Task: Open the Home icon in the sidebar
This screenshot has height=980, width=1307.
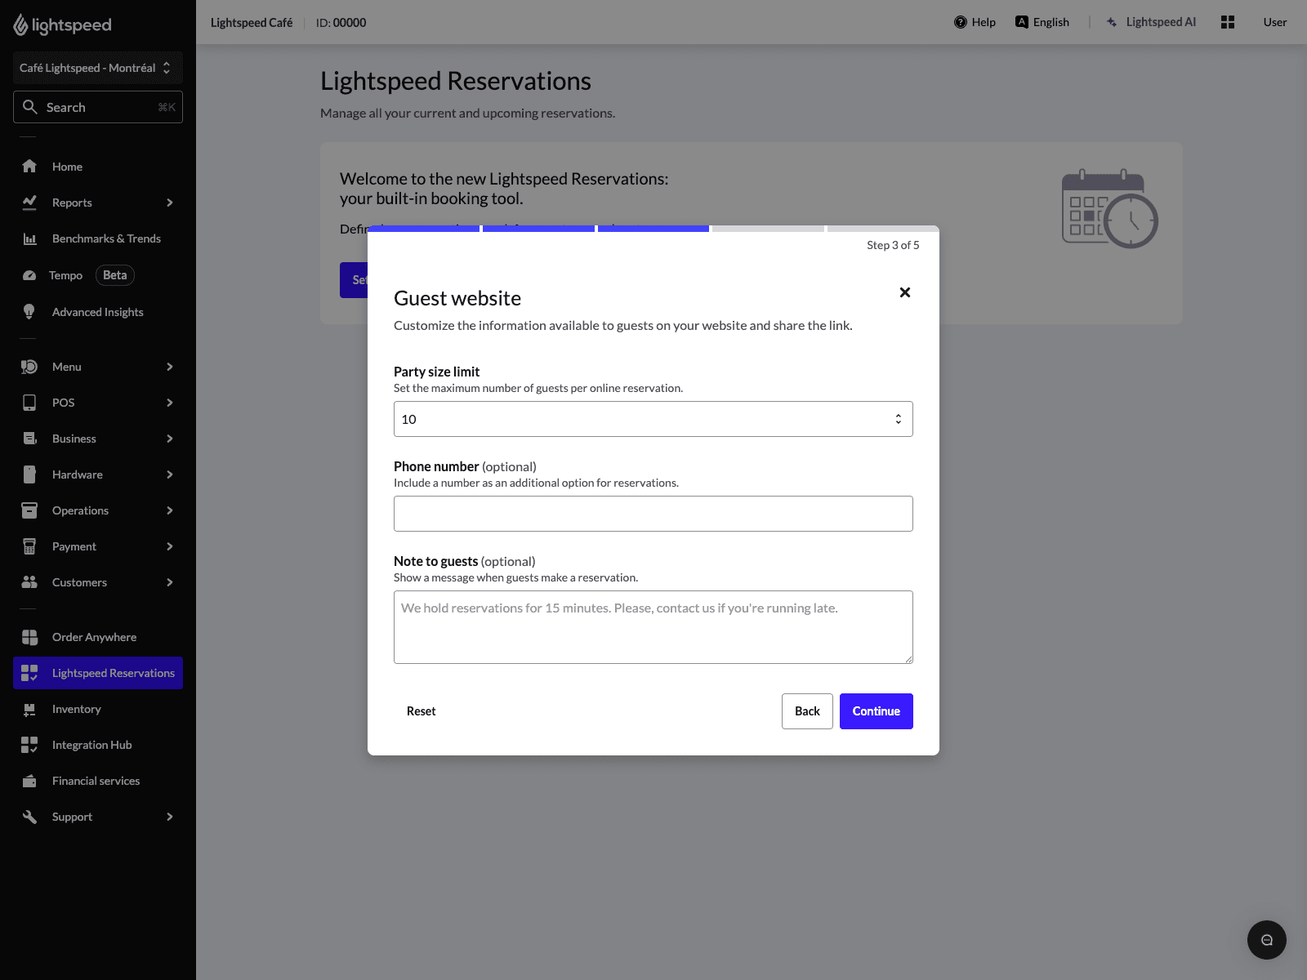Action: point(29,166)
